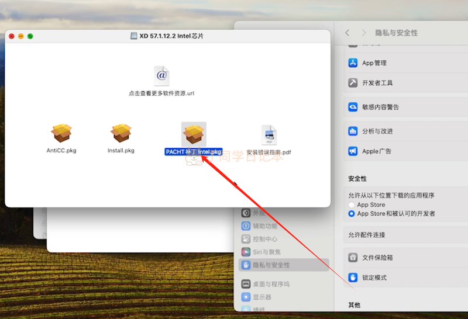Open 外观 in settings sidebar
This screenshot has height=319, width=468.
284,213
